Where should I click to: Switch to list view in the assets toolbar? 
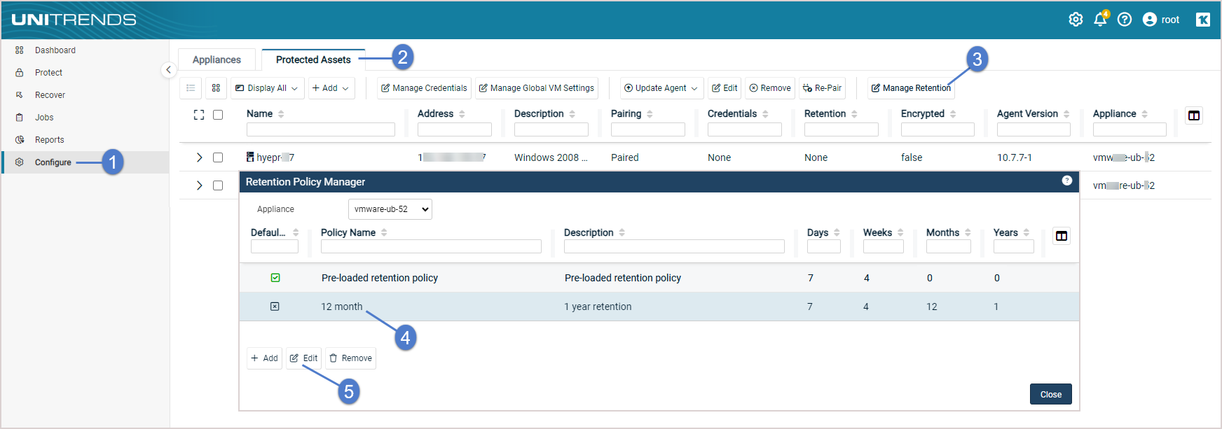coord(191,88)
